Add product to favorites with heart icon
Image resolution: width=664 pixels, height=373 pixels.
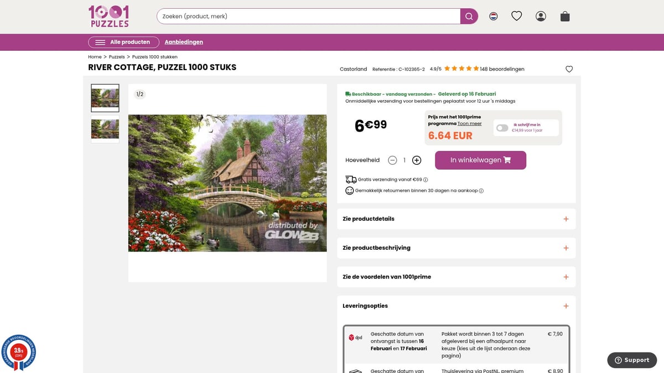pos(569,69)
